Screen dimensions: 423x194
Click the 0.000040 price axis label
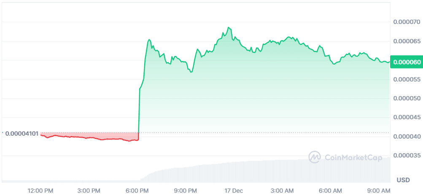tap(407, 137)
